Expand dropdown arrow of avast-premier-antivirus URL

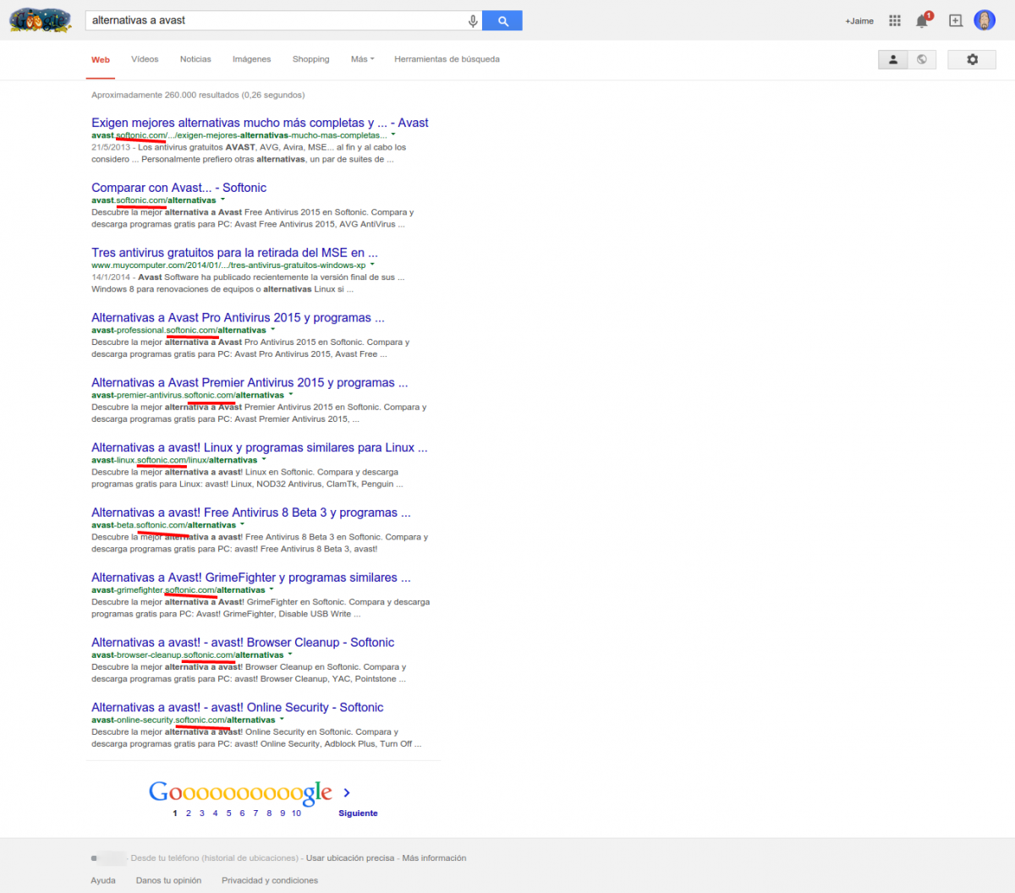point(290,395)
